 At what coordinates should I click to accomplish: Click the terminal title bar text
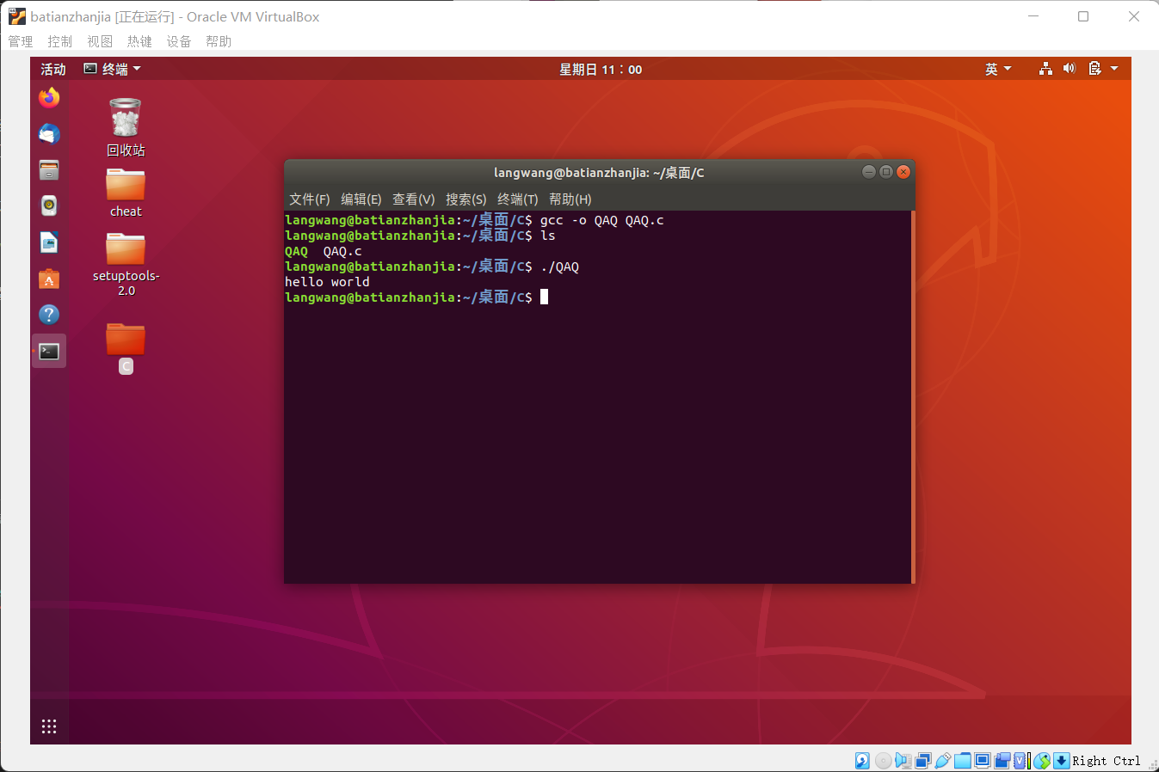coord(599,173)
